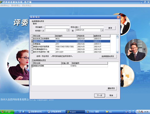Open the 语音通知 menu
The height and width of the screenshot is (114, 150).
(x=5, y=5)
